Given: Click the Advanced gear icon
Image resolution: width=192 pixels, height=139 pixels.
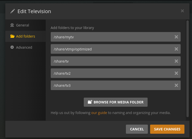Looking at the screenshot, I should (12, 47).
